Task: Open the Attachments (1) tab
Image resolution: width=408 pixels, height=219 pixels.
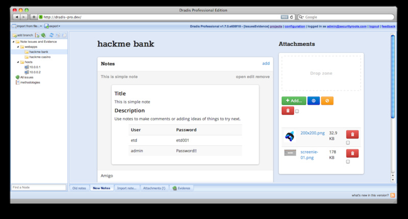Action: pos(154,188)
